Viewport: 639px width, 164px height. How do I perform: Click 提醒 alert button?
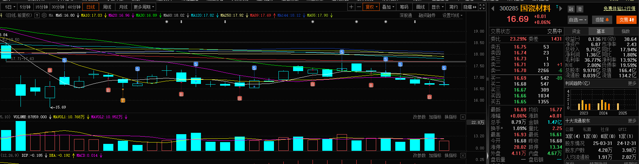coord(601,20)
